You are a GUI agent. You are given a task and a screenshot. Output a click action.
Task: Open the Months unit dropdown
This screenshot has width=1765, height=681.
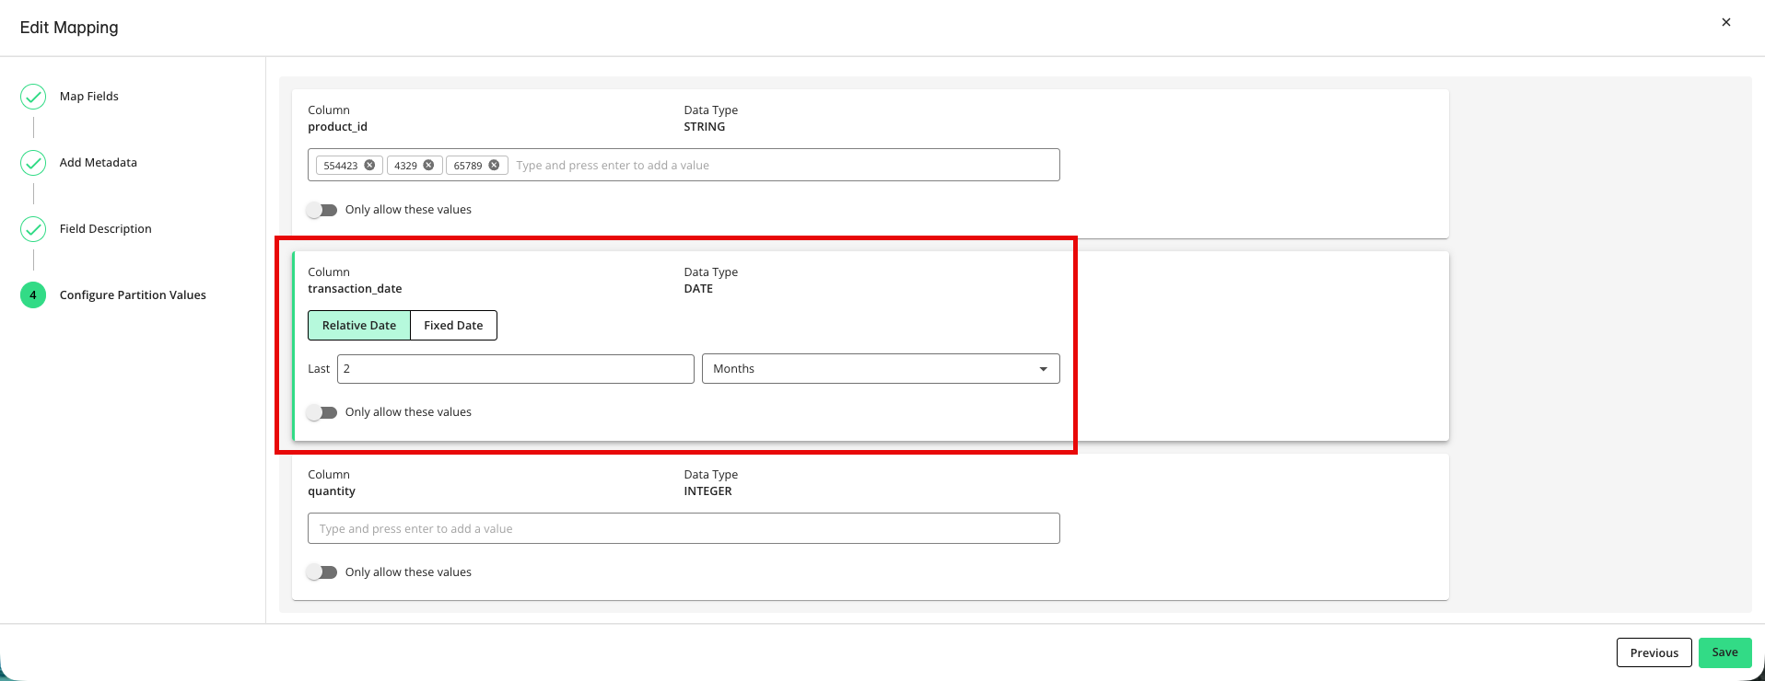[x=881, y=369]
